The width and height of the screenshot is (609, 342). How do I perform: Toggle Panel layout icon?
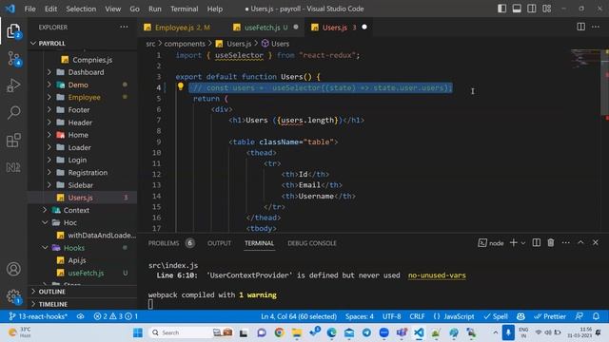(517, 9)
